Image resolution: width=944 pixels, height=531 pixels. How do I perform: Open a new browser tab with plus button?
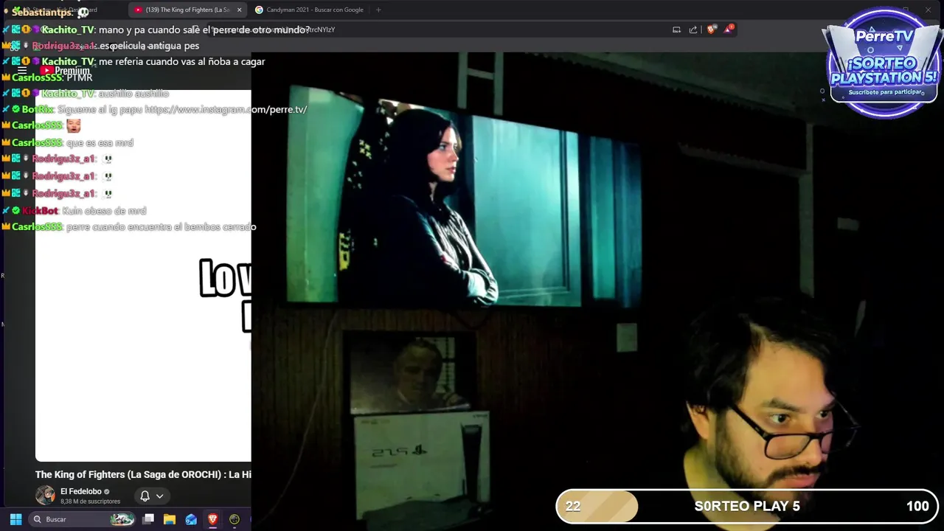[378, 10]
